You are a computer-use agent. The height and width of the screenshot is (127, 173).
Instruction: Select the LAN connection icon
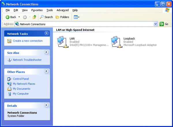[x=63, y=42]
